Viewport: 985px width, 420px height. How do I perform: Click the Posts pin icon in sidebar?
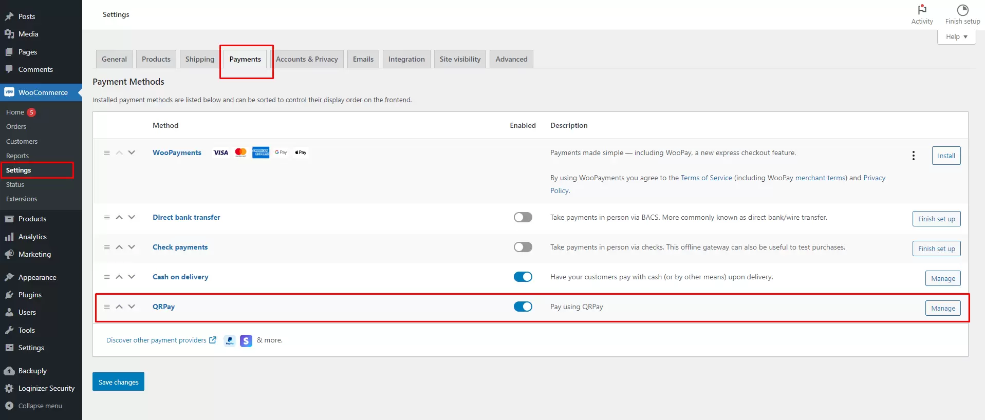click(x=9, y=16)
